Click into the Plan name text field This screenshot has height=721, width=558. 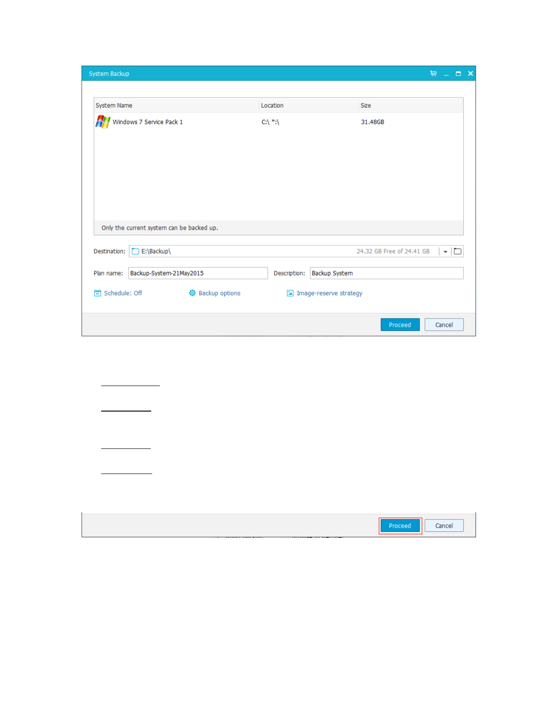[x=198, y=273]
